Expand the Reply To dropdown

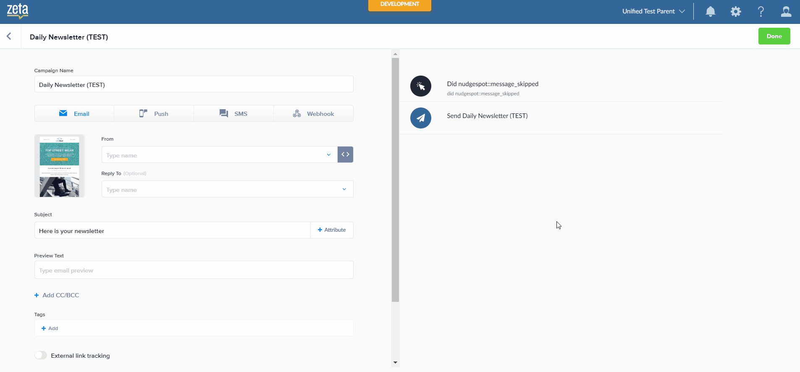pos(344,189)
